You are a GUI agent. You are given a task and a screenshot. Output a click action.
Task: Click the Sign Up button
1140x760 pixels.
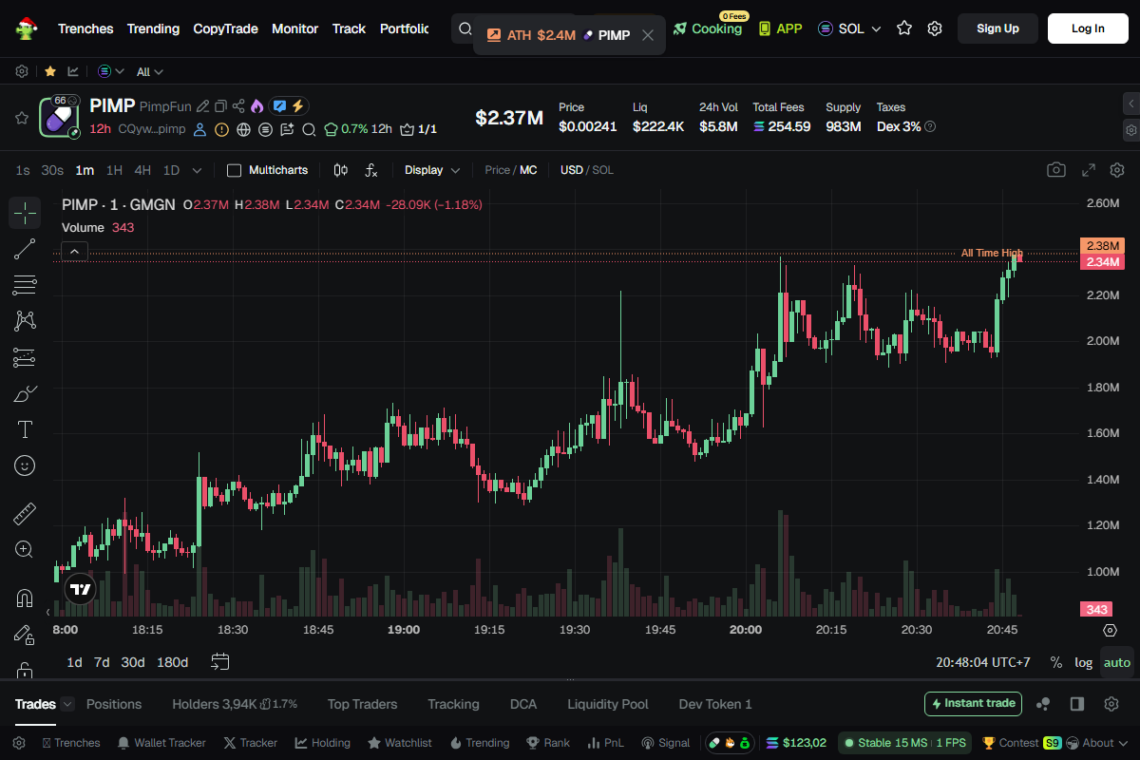(997, 28)
